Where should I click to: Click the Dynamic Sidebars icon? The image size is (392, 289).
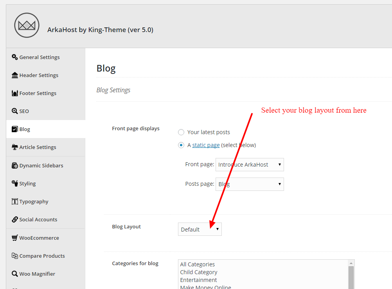point(15,165)
